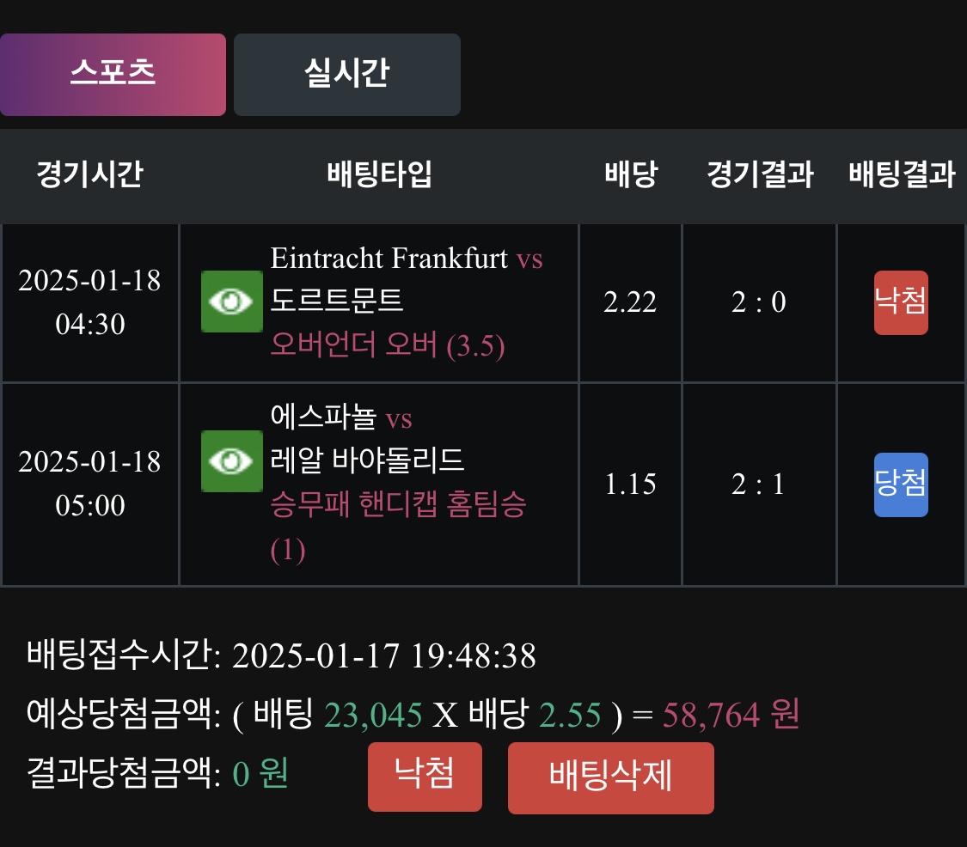The image size is (967, 847).
Task: Click the eye icon beside 에스파뇰 match
Action: point(231,461)
